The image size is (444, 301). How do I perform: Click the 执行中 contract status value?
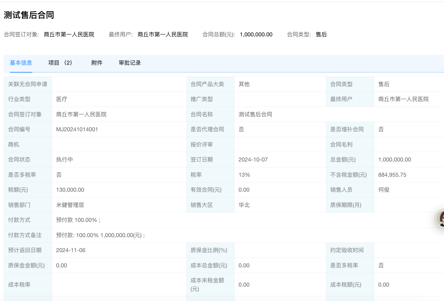click(64, 160)
